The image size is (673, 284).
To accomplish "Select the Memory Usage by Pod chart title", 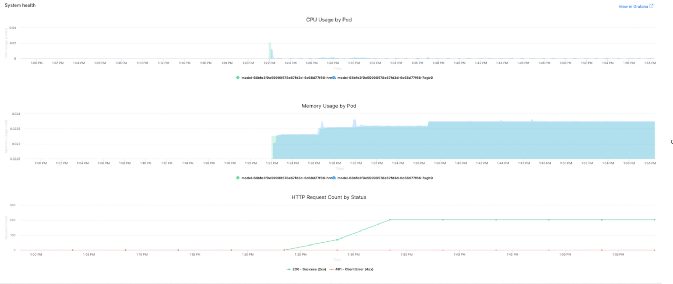I will [329, 106].
